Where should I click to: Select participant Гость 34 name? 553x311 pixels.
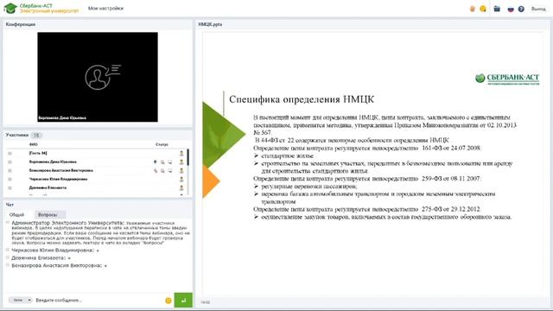tap(38, 154)
